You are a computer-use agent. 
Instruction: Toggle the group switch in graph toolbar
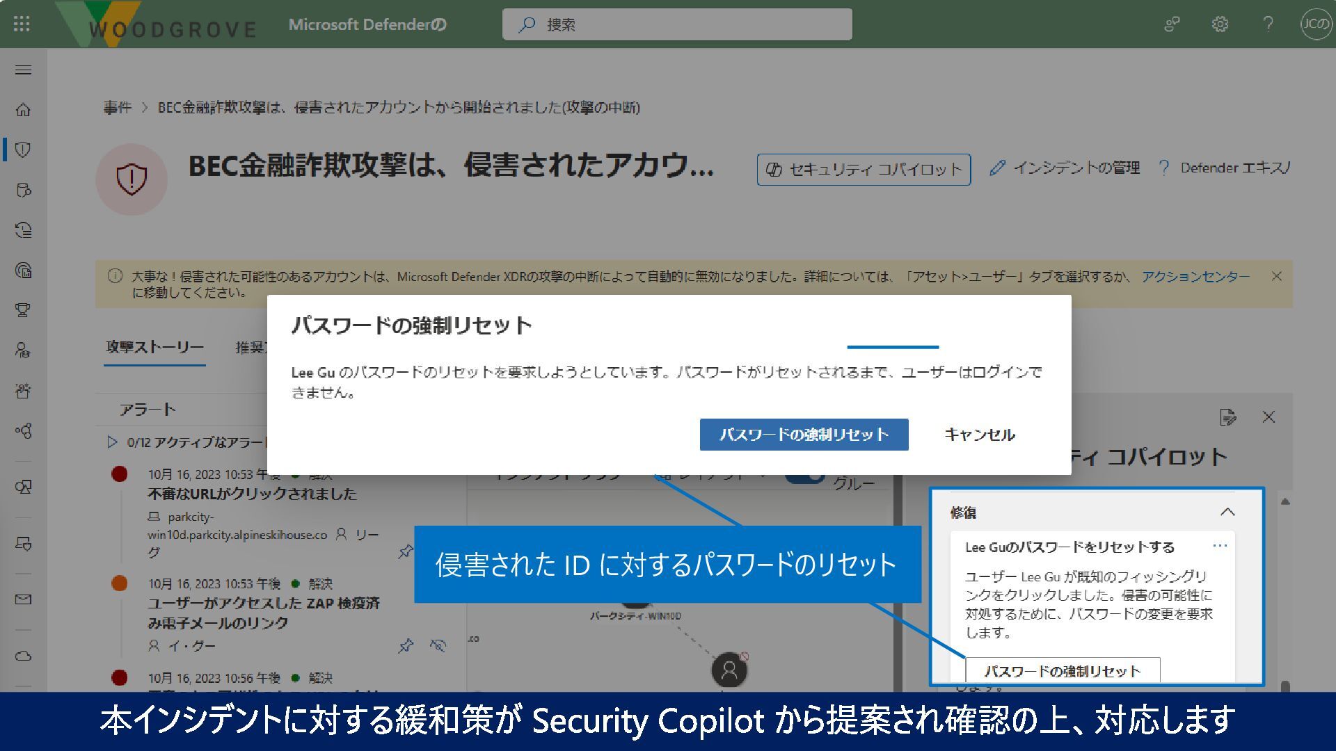[x=805, y=479]
